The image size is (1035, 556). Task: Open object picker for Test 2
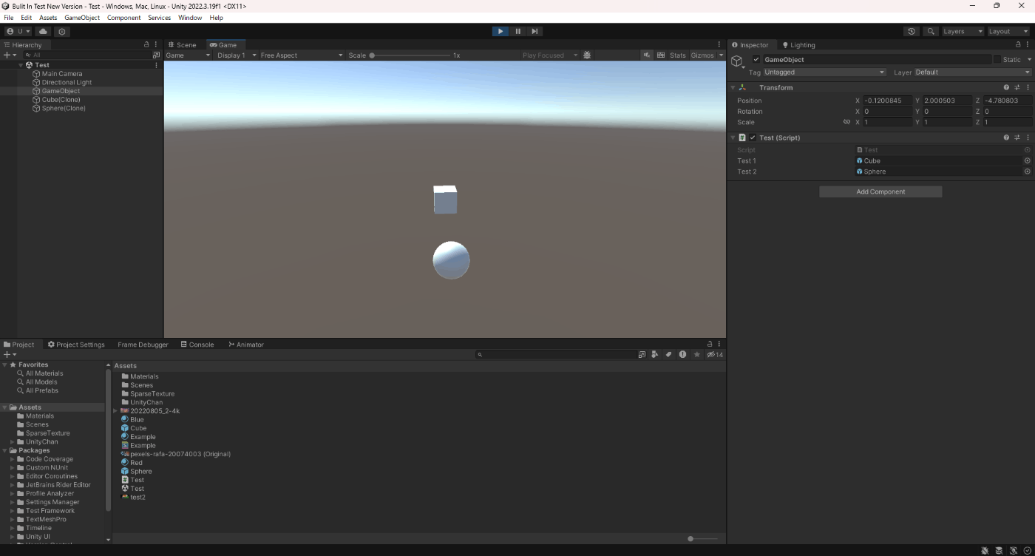pos(1027,172)
